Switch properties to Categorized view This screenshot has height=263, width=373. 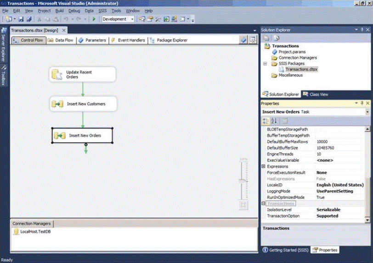(x=266, y=121)
